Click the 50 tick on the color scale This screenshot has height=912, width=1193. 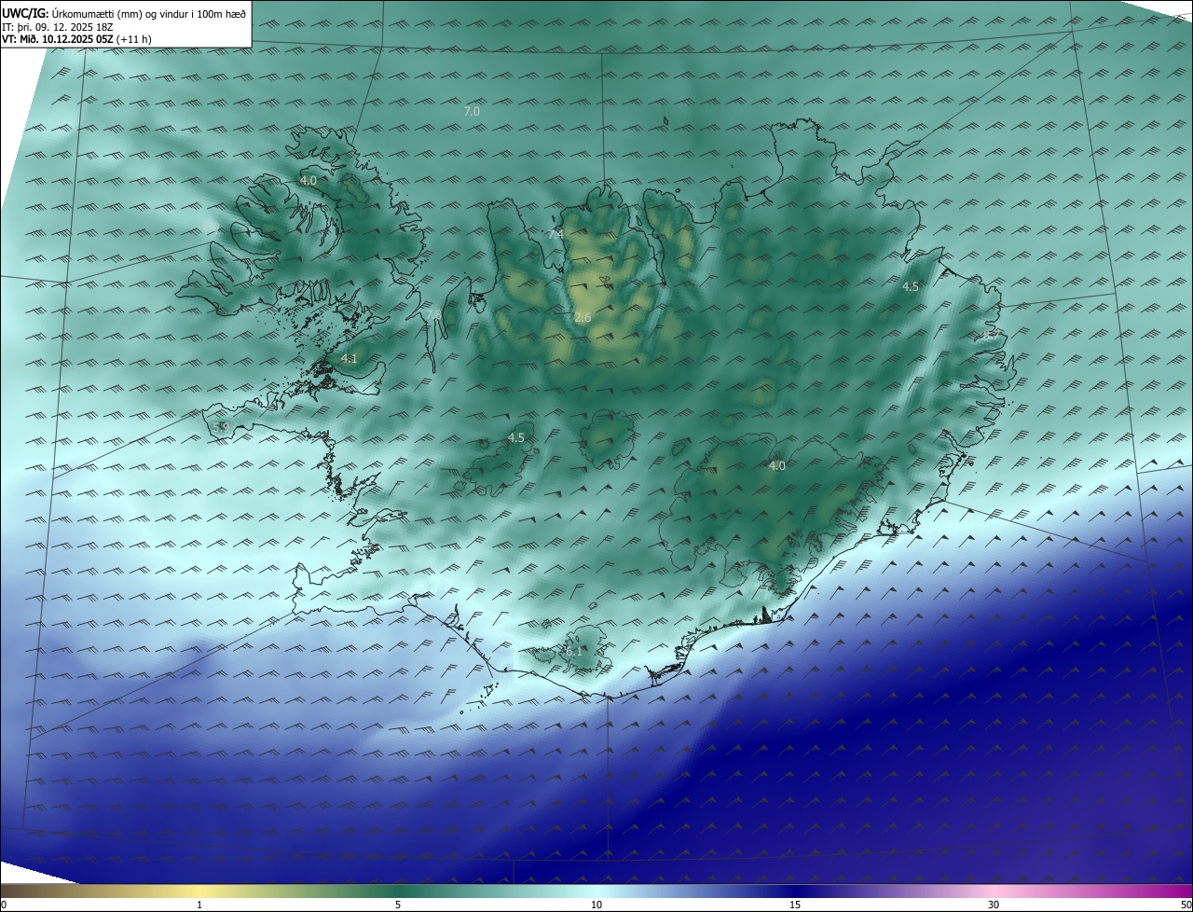1186,905
